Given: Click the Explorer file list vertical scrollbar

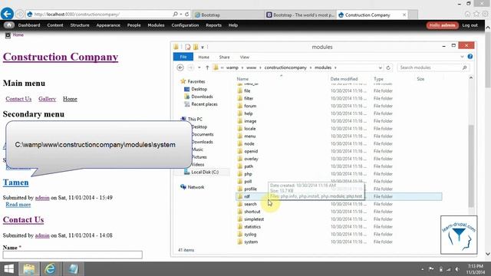Looking at the screenshot, I should tap(470, 166).
